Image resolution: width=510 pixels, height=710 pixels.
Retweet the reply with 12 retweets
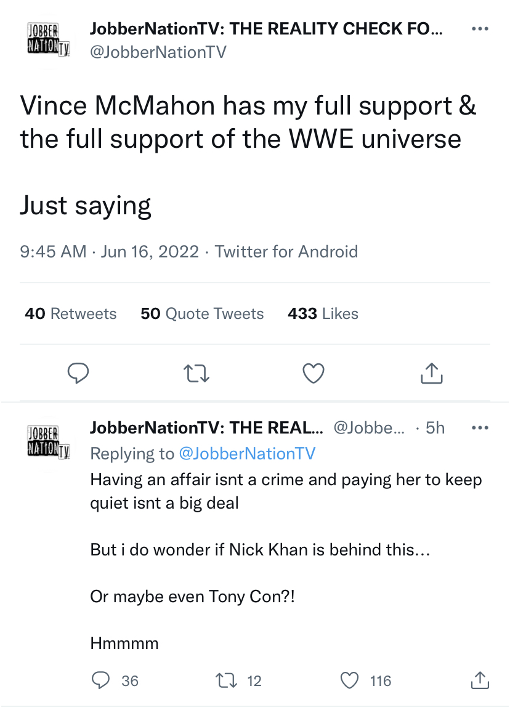(x=224, y=680)
